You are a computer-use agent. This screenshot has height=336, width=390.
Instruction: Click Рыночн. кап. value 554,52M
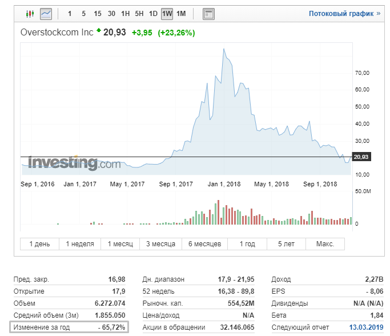coord(241,303)
